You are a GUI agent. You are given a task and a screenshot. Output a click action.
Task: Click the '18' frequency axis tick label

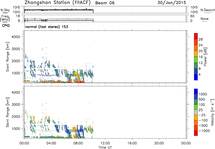(18, 16)
